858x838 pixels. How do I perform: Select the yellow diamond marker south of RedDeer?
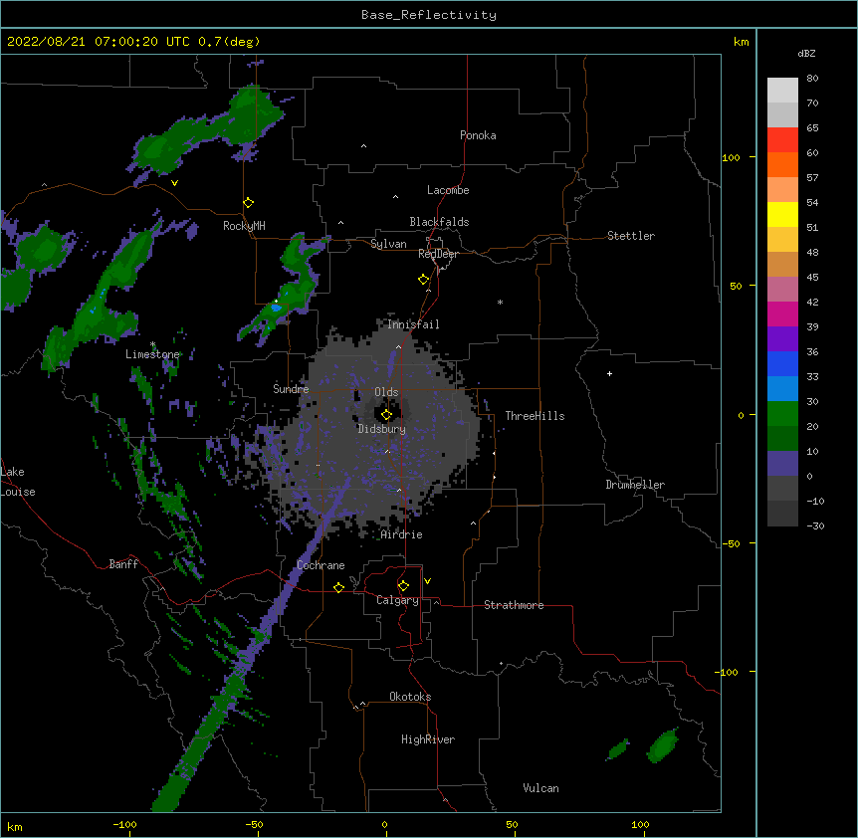point(423,280)
